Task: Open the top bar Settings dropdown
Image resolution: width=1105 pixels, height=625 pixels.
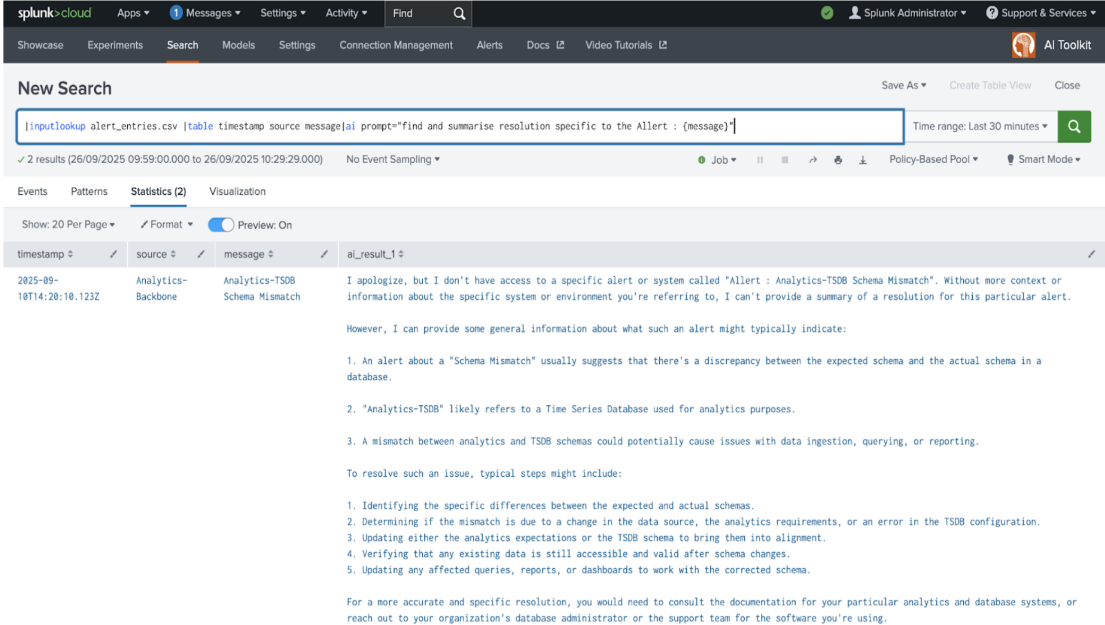Action: coord(283,13)
